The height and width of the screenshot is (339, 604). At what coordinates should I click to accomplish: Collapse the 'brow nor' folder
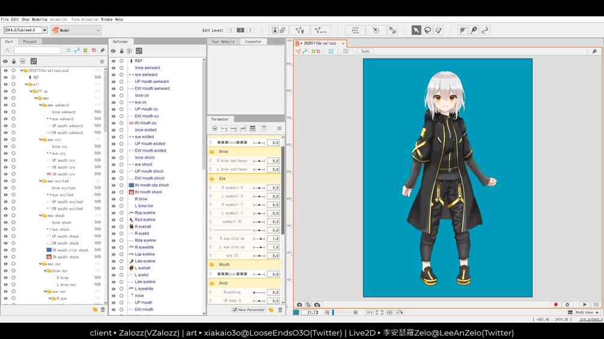pos(44,271)
